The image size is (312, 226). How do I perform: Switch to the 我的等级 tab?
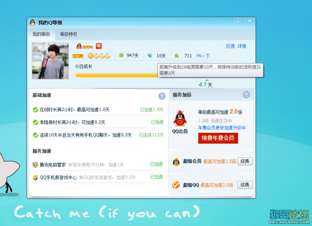coord(41,34)
